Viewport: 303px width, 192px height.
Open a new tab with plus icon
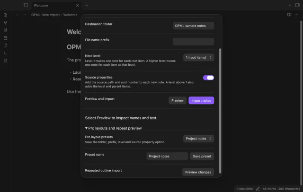click(87, 5)
